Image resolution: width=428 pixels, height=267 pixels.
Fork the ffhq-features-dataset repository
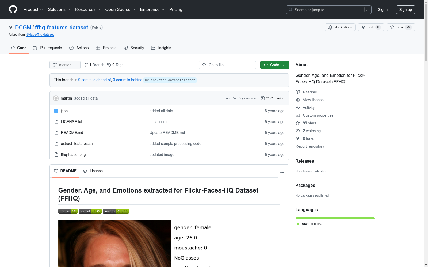coord(371,27)
